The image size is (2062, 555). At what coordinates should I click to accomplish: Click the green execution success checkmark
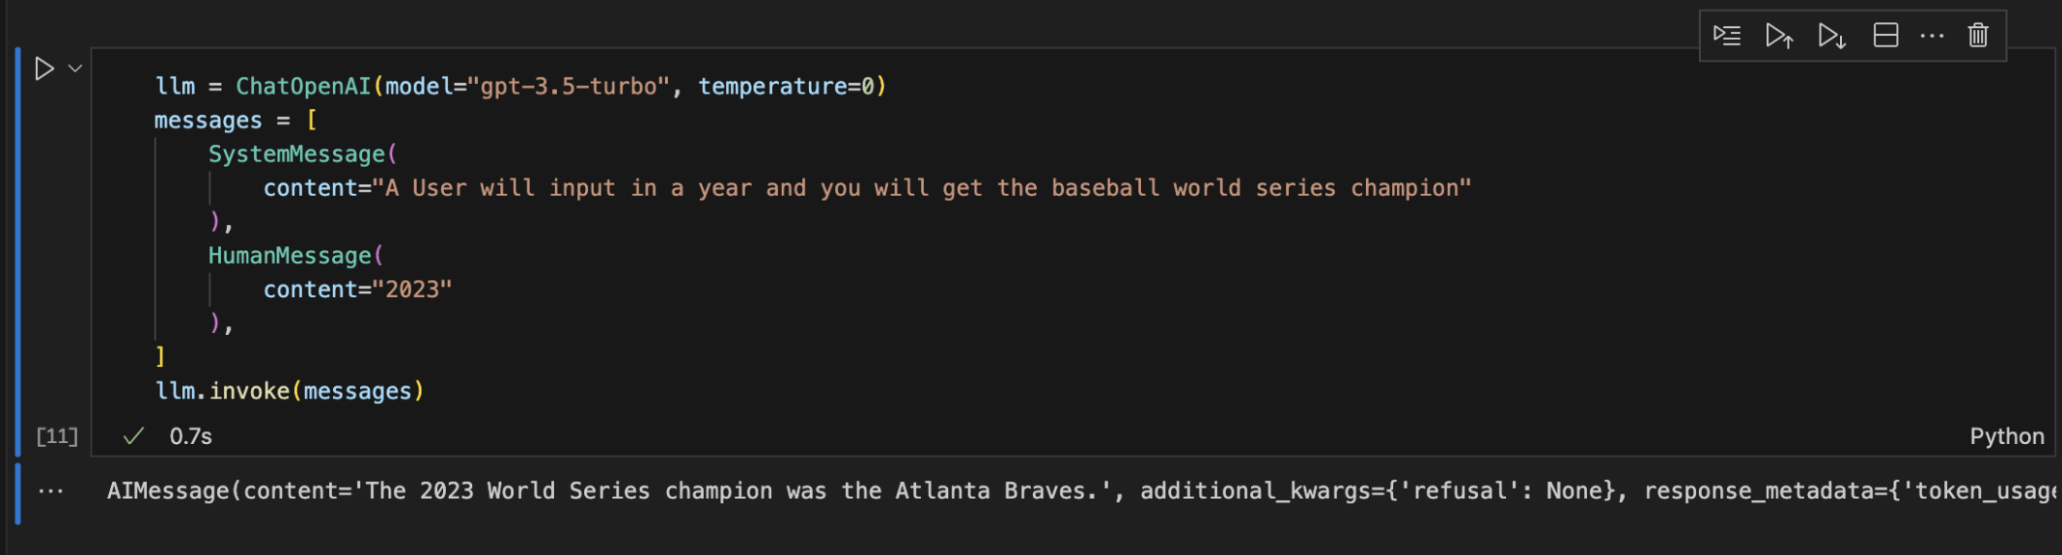click(134, 436)
